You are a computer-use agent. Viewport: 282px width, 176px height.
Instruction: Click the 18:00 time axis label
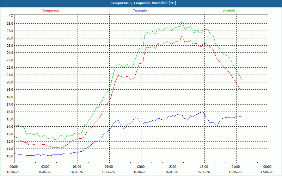(204, 167)
